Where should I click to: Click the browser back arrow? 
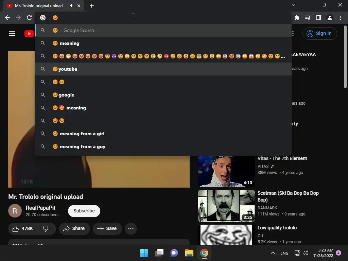tap(7, 18)
